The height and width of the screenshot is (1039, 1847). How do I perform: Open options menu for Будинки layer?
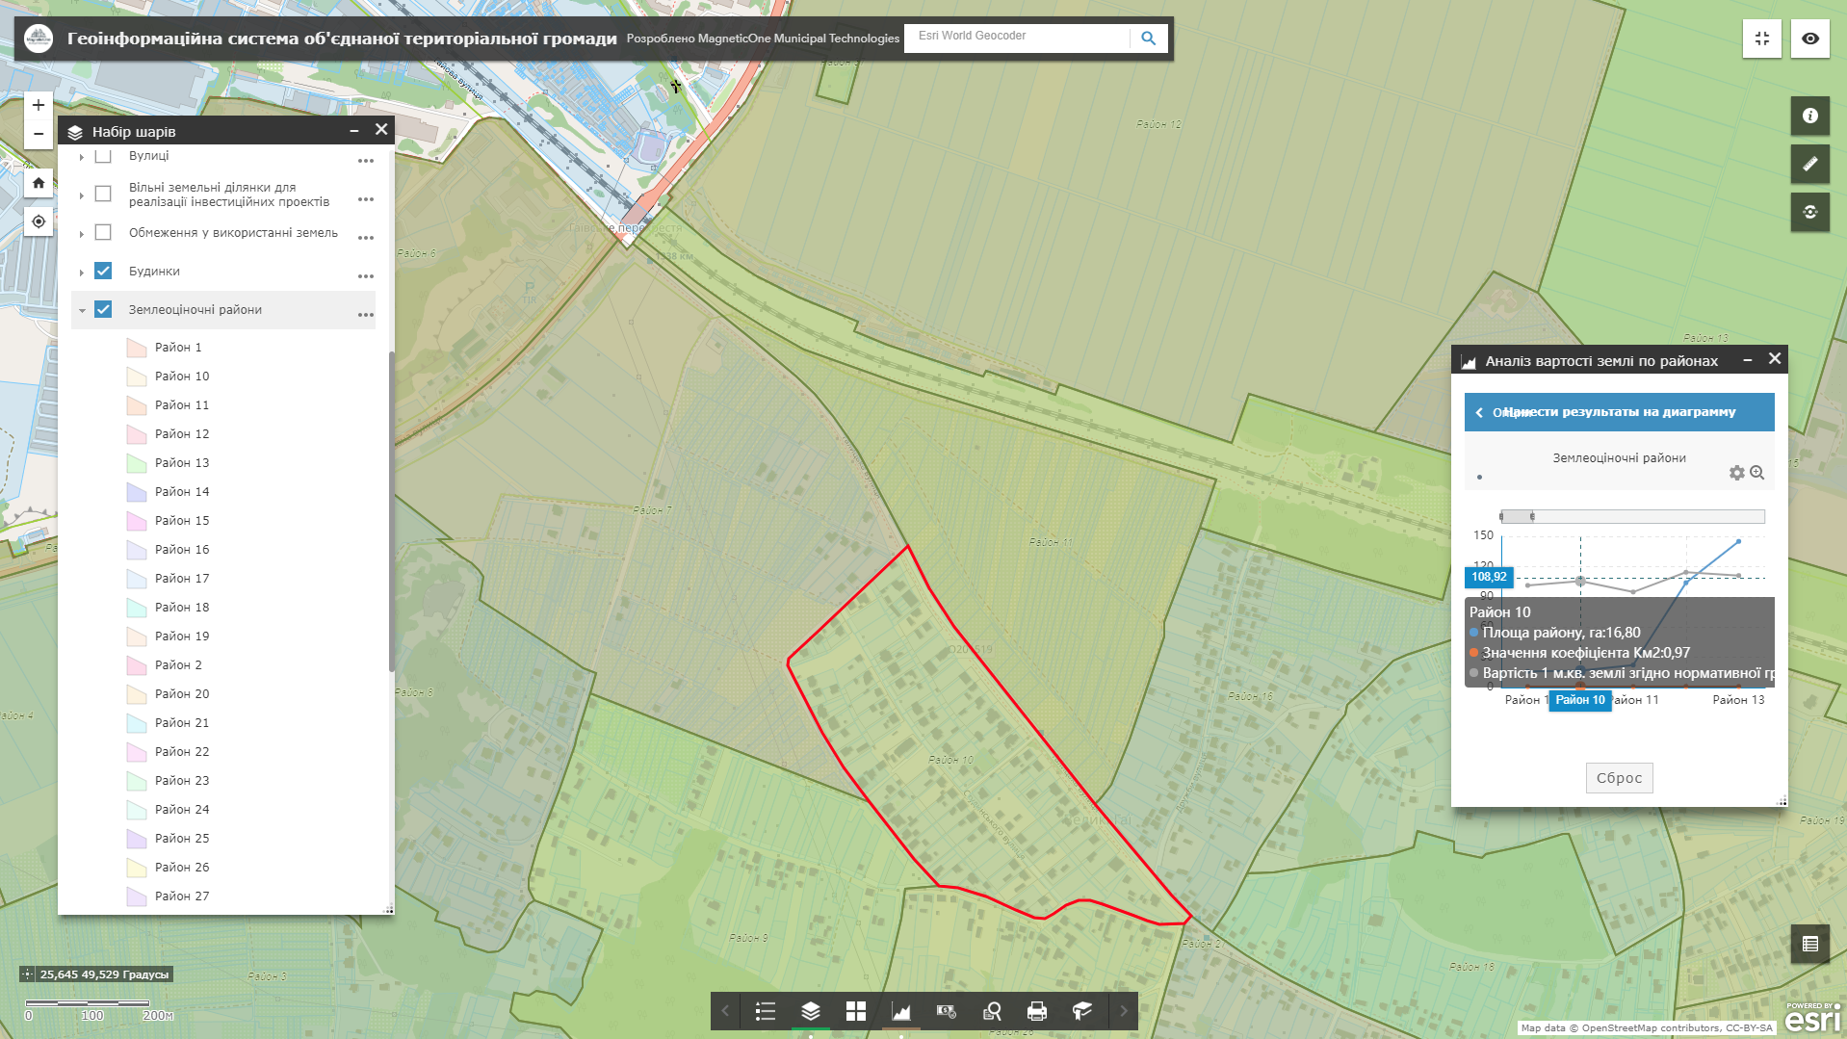[365, 275]
